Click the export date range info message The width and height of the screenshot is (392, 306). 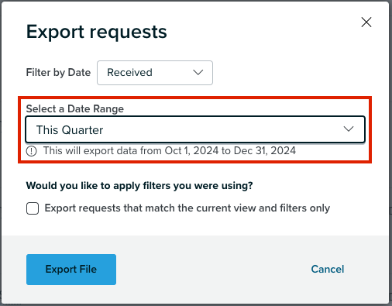pyautogui.click(x=170, y=151)
